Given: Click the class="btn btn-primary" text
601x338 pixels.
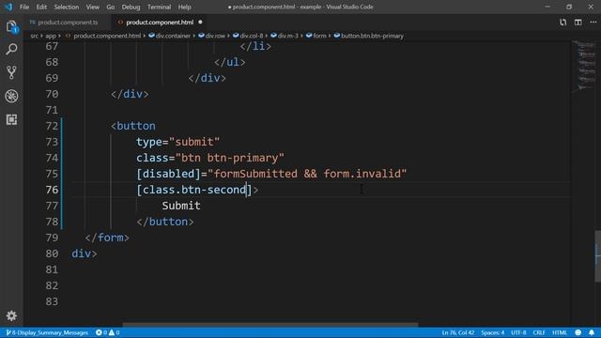Looking at the screenshot, I should 210,158.
